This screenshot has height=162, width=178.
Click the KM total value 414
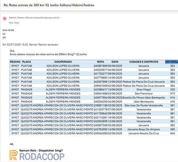pyautogui.click(x=172, y=98)
